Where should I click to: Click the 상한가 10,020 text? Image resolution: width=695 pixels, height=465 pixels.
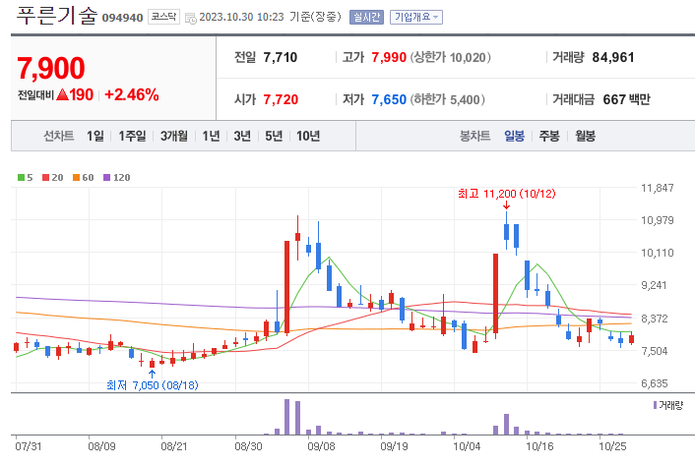pos(450,58)
